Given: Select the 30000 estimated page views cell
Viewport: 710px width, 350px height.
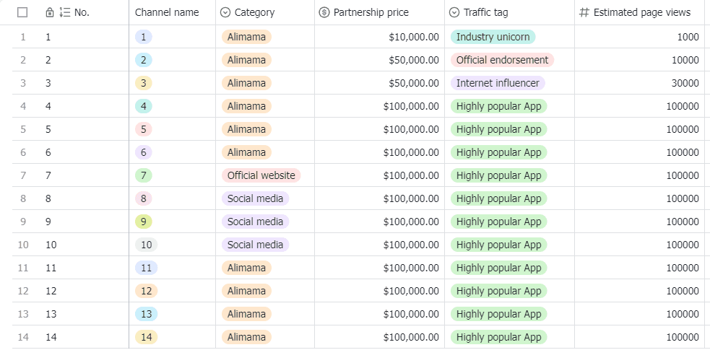Looking at the screenshot, I should tap(683, 83).
